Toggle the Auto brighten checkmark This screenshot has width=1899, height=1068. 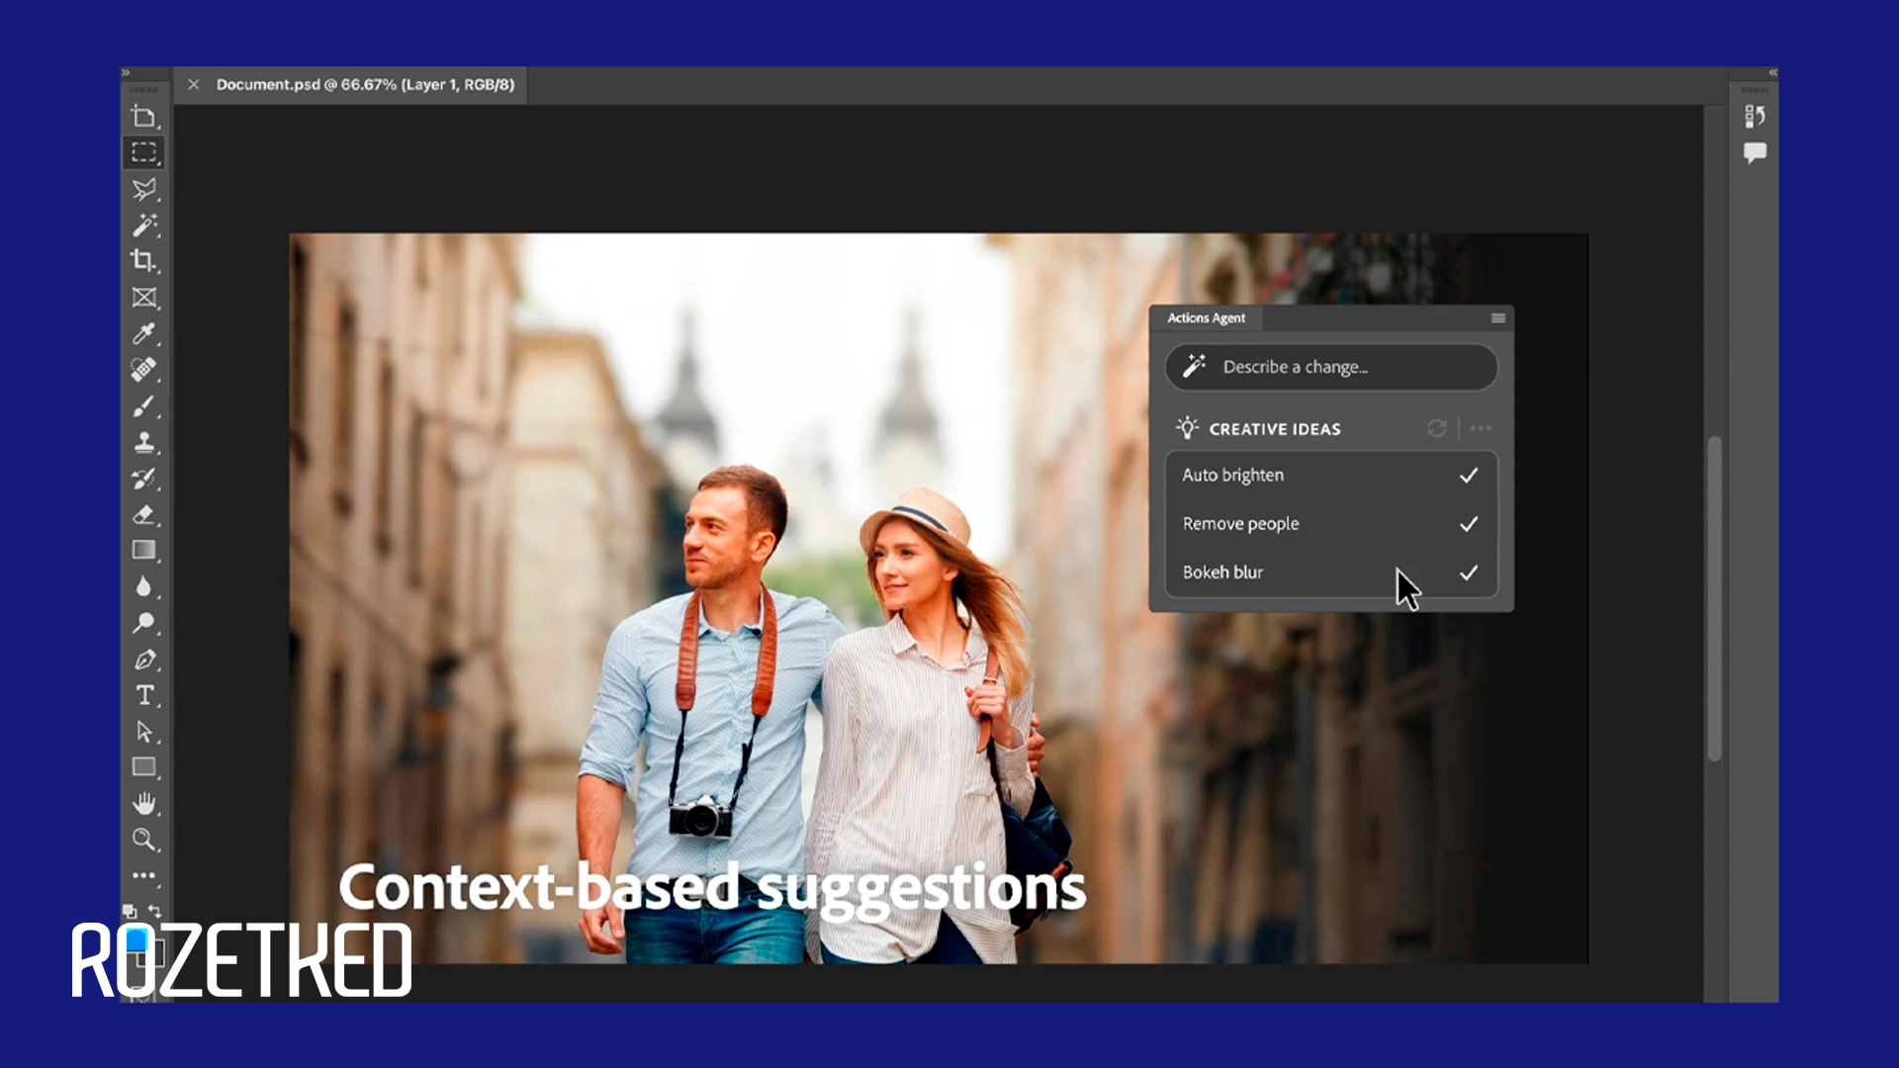(x=1469, y=476)
